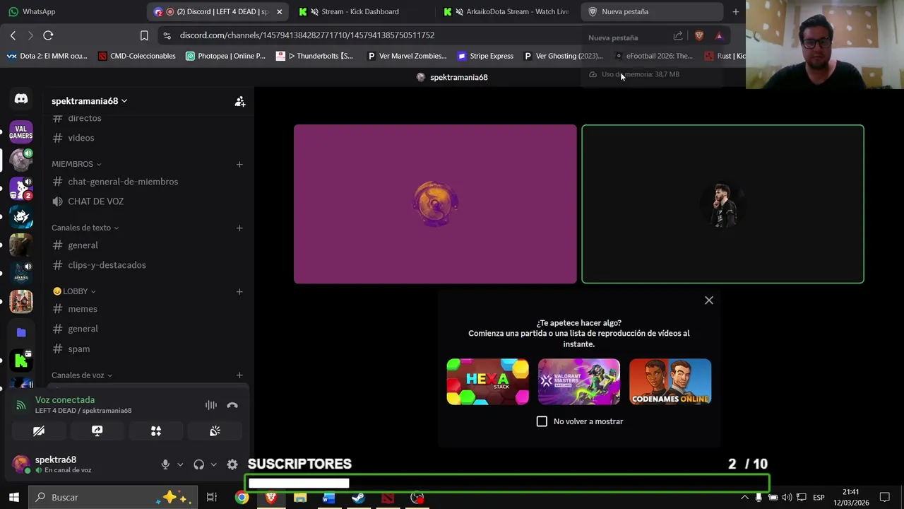Open Steam from the taskbar
This screenshot has height=509, width=904.
[x=358, y=498]
